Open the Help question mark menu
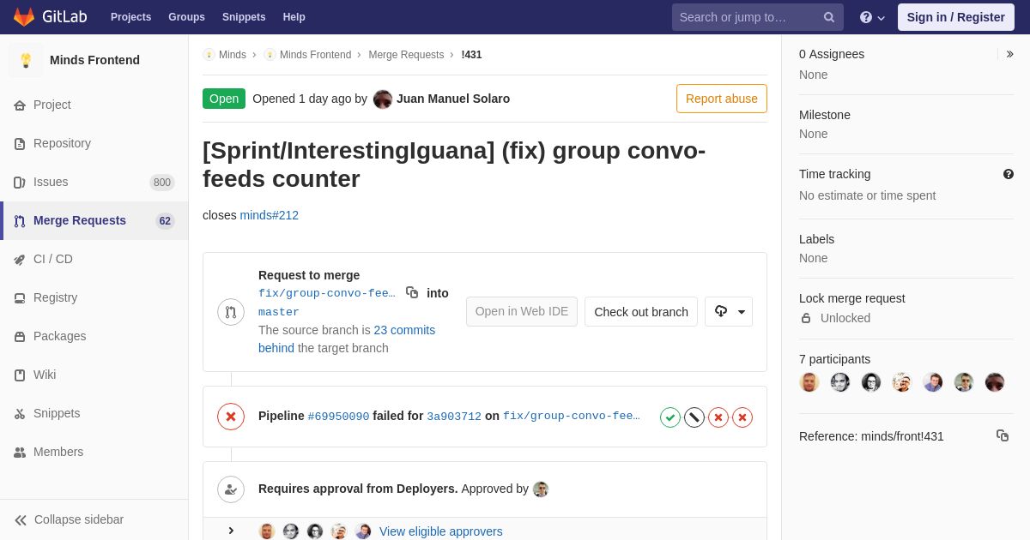This screenshot has height=540, width=1030. click(872, 17)
